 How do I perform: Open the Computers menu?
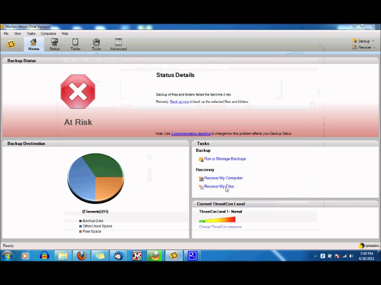coord(48,34)
